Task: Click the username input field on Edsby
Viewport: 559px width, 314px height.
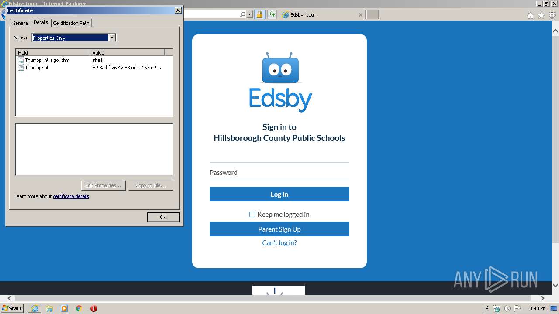Action: click(x=279, y=155)
